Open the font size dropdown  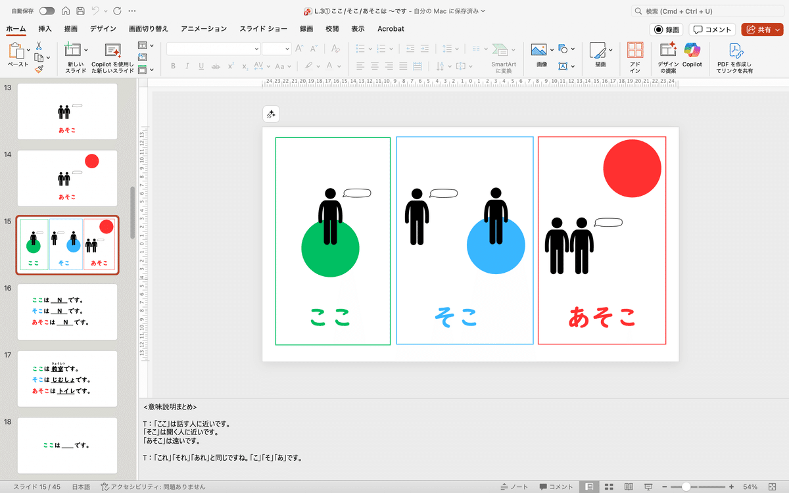tap(276, 48)
